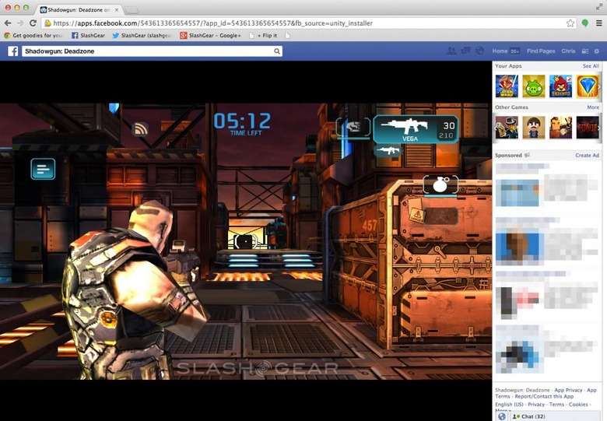Click the in-game signal broadcast icon

click(140, 129)
